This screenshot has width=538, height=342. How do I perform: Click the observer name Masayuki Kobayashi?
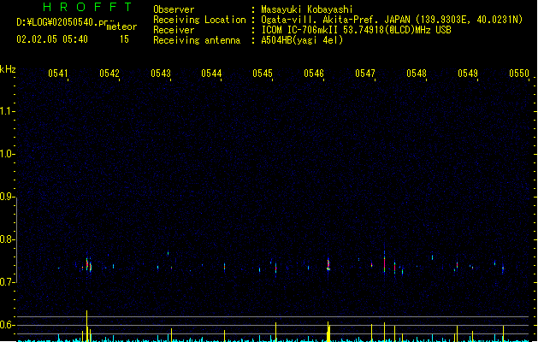point(307,9)
